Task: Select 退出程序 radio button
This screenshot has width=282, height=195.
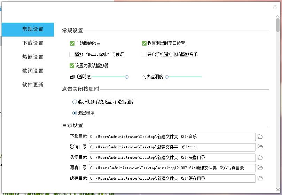Action: [75, 113]
